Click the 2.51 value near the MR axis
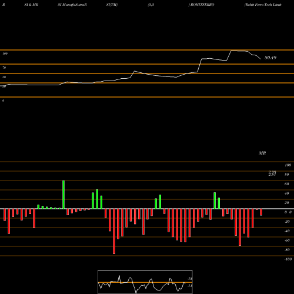This screenshot has width=294, height=294. [272, 175]
